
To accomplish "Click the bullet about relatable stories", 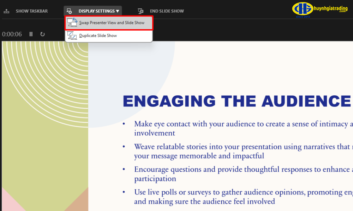I will click(x=240, y=151).
